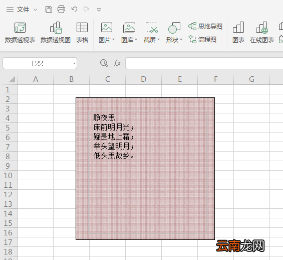Click the Print icon
283x260 pixels.
62,9
